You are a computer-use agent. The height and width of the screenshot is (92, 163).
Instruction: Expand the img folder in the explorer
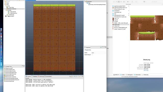[x=6, y=6]
